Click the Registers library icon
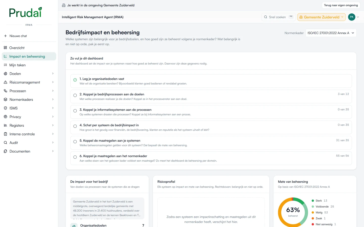Viewport: 364px width, 227px height. tap(5, 125)
